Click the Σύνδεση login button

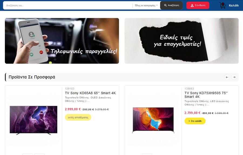[198, 5]
